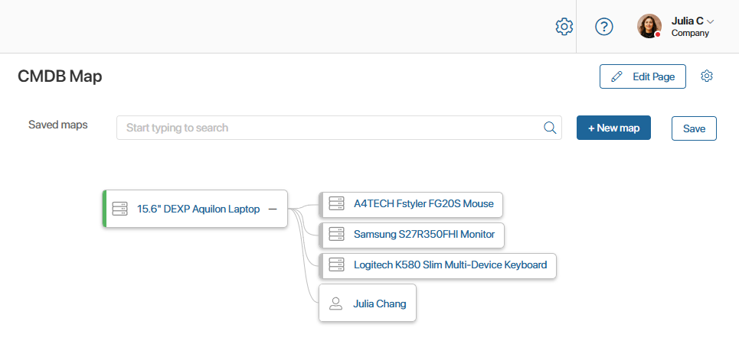Click Julia C profile avatar photo
This screenshot has width=739, height=344.
[x=649, y=26]
